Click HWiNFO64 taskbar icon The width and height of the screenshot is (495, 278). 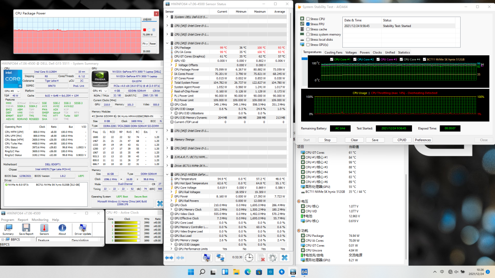point(293,272)
